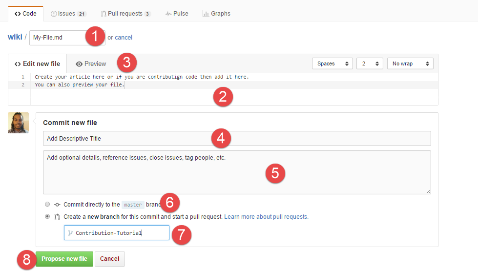The image size is (478, 272).
Task: Click the Code tab brackets icon
Action: tap(18, 14)
